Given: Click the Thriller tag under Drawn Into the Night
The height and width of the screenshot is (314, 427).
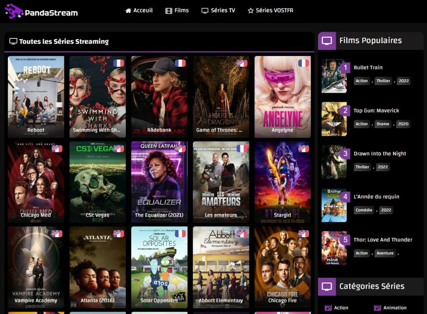Looking at the screenshot, I should [x=362, y=167].
